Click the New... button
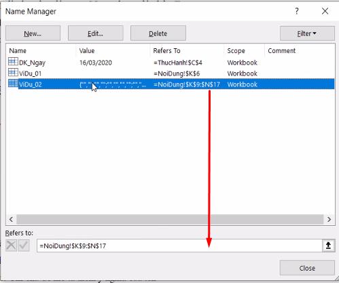The width and height of the screenshot is (339, 283). [x=33, y=33]
